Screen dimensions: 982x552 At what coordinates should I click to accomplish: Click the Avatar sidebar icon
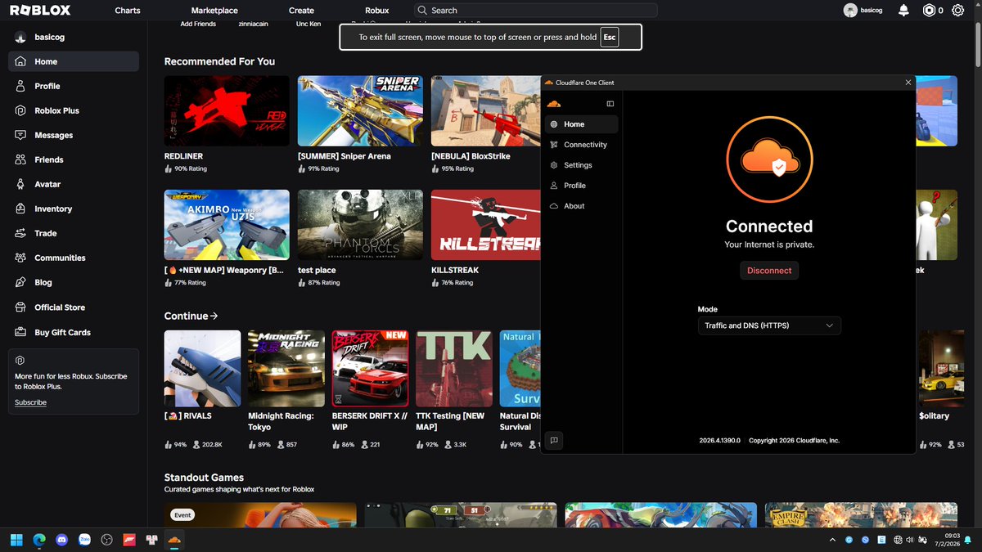(20, 184)
